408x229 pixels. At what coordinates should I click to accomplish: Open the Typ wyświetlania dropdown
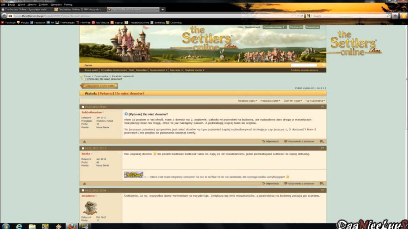[x=315, y=101]
